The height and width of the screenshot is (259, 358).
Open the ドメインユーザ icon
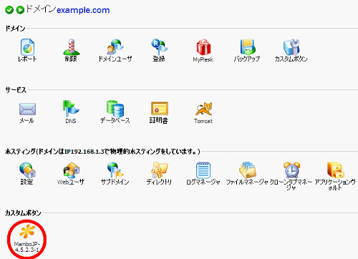[x=115, y=47]
